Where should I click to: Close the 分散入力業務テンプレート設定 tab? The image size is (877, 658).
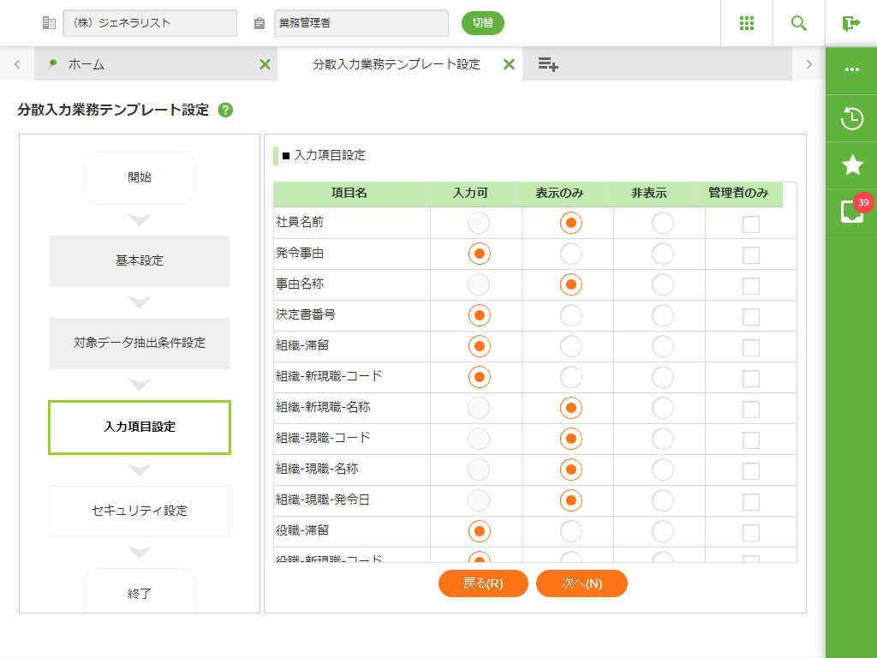tap(509, 64)
